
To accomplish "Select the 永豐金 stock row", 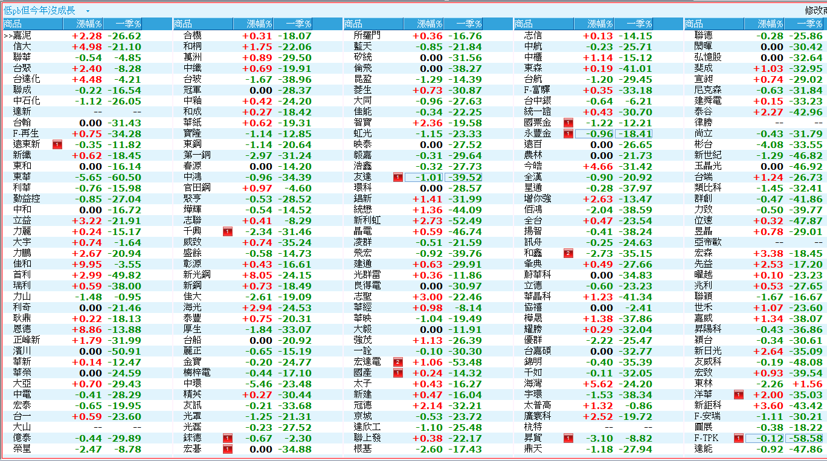I will 538,134.
